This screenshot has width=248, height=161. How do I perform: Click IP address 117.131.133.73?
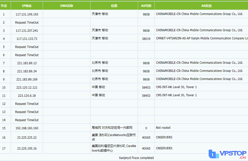(x=27, y=39)
